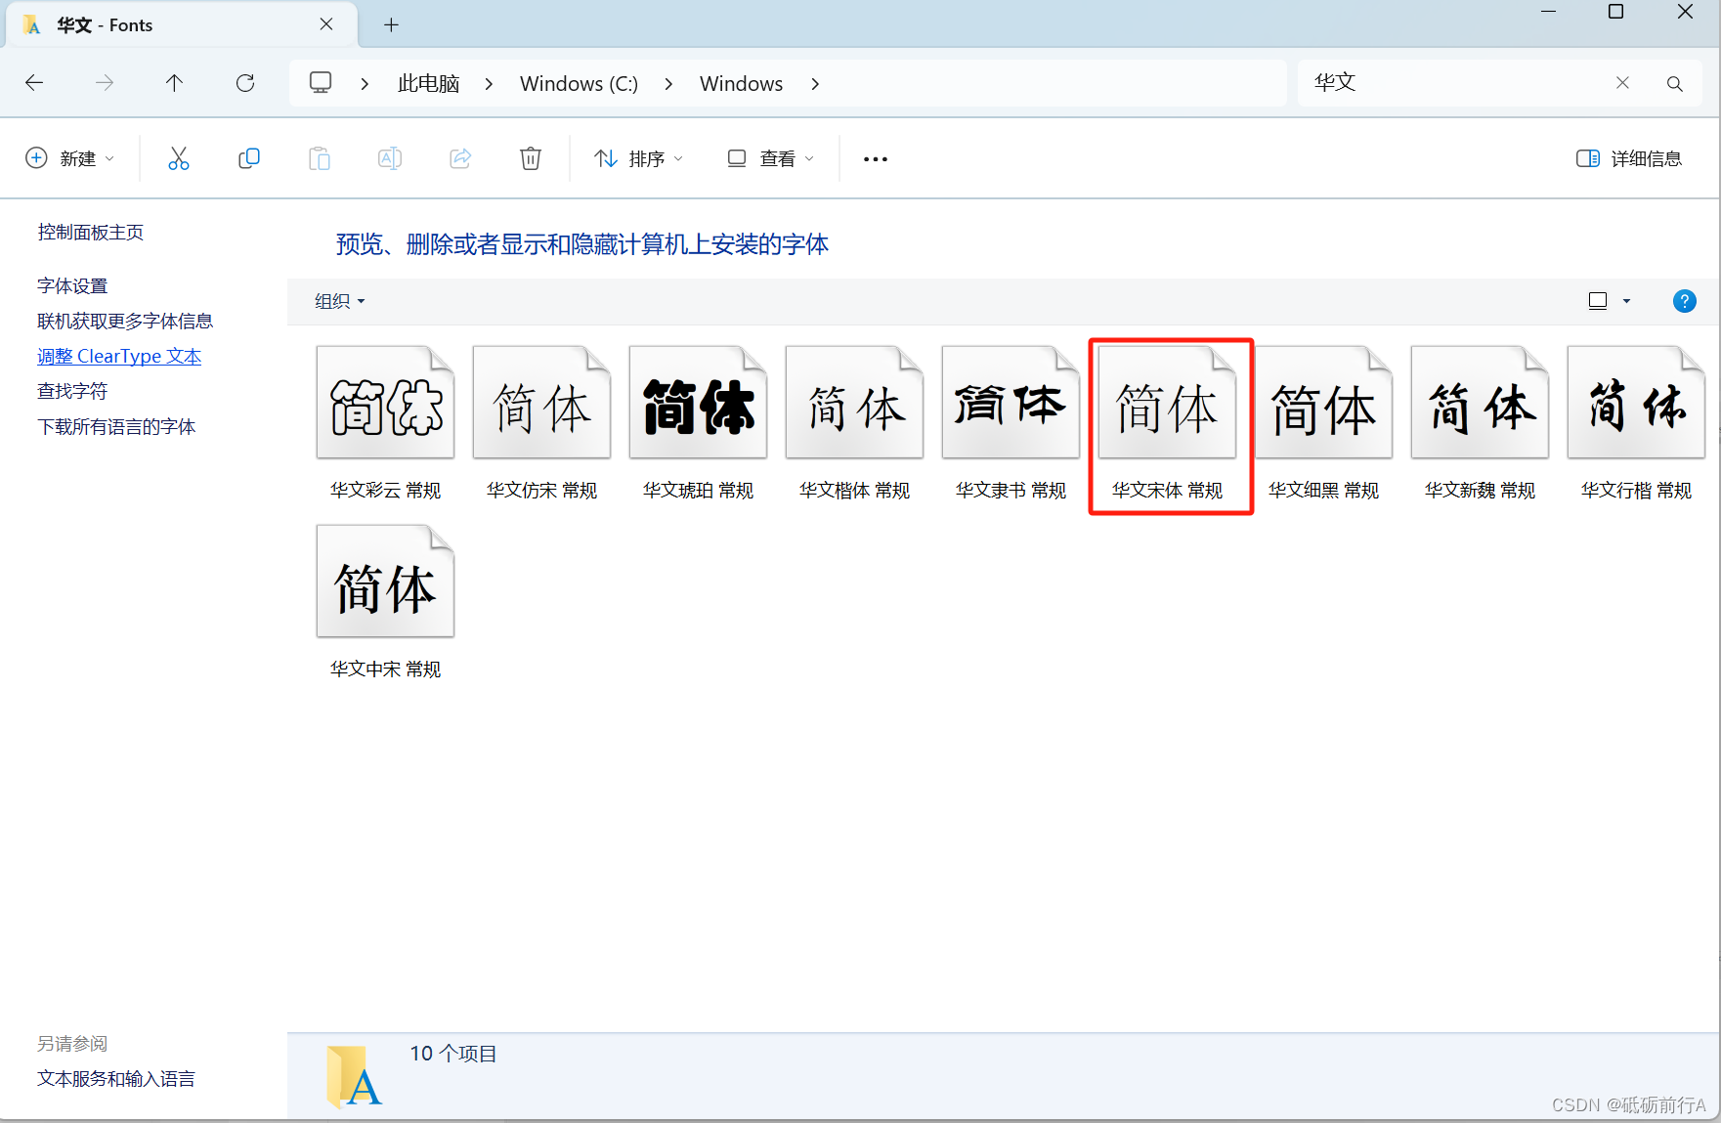The image size is (1721, 1123).
Task: Click the change view layout icon
Action: click(x=1598, y=301)
